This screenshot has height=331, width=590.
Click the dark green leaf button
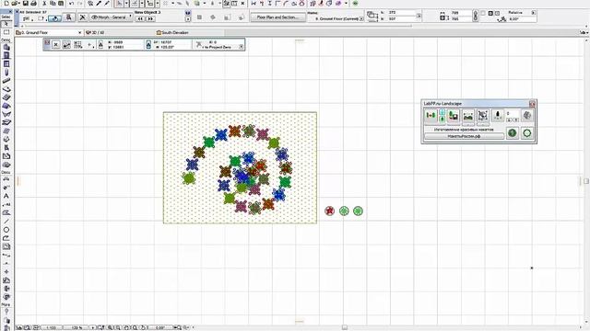513,132
